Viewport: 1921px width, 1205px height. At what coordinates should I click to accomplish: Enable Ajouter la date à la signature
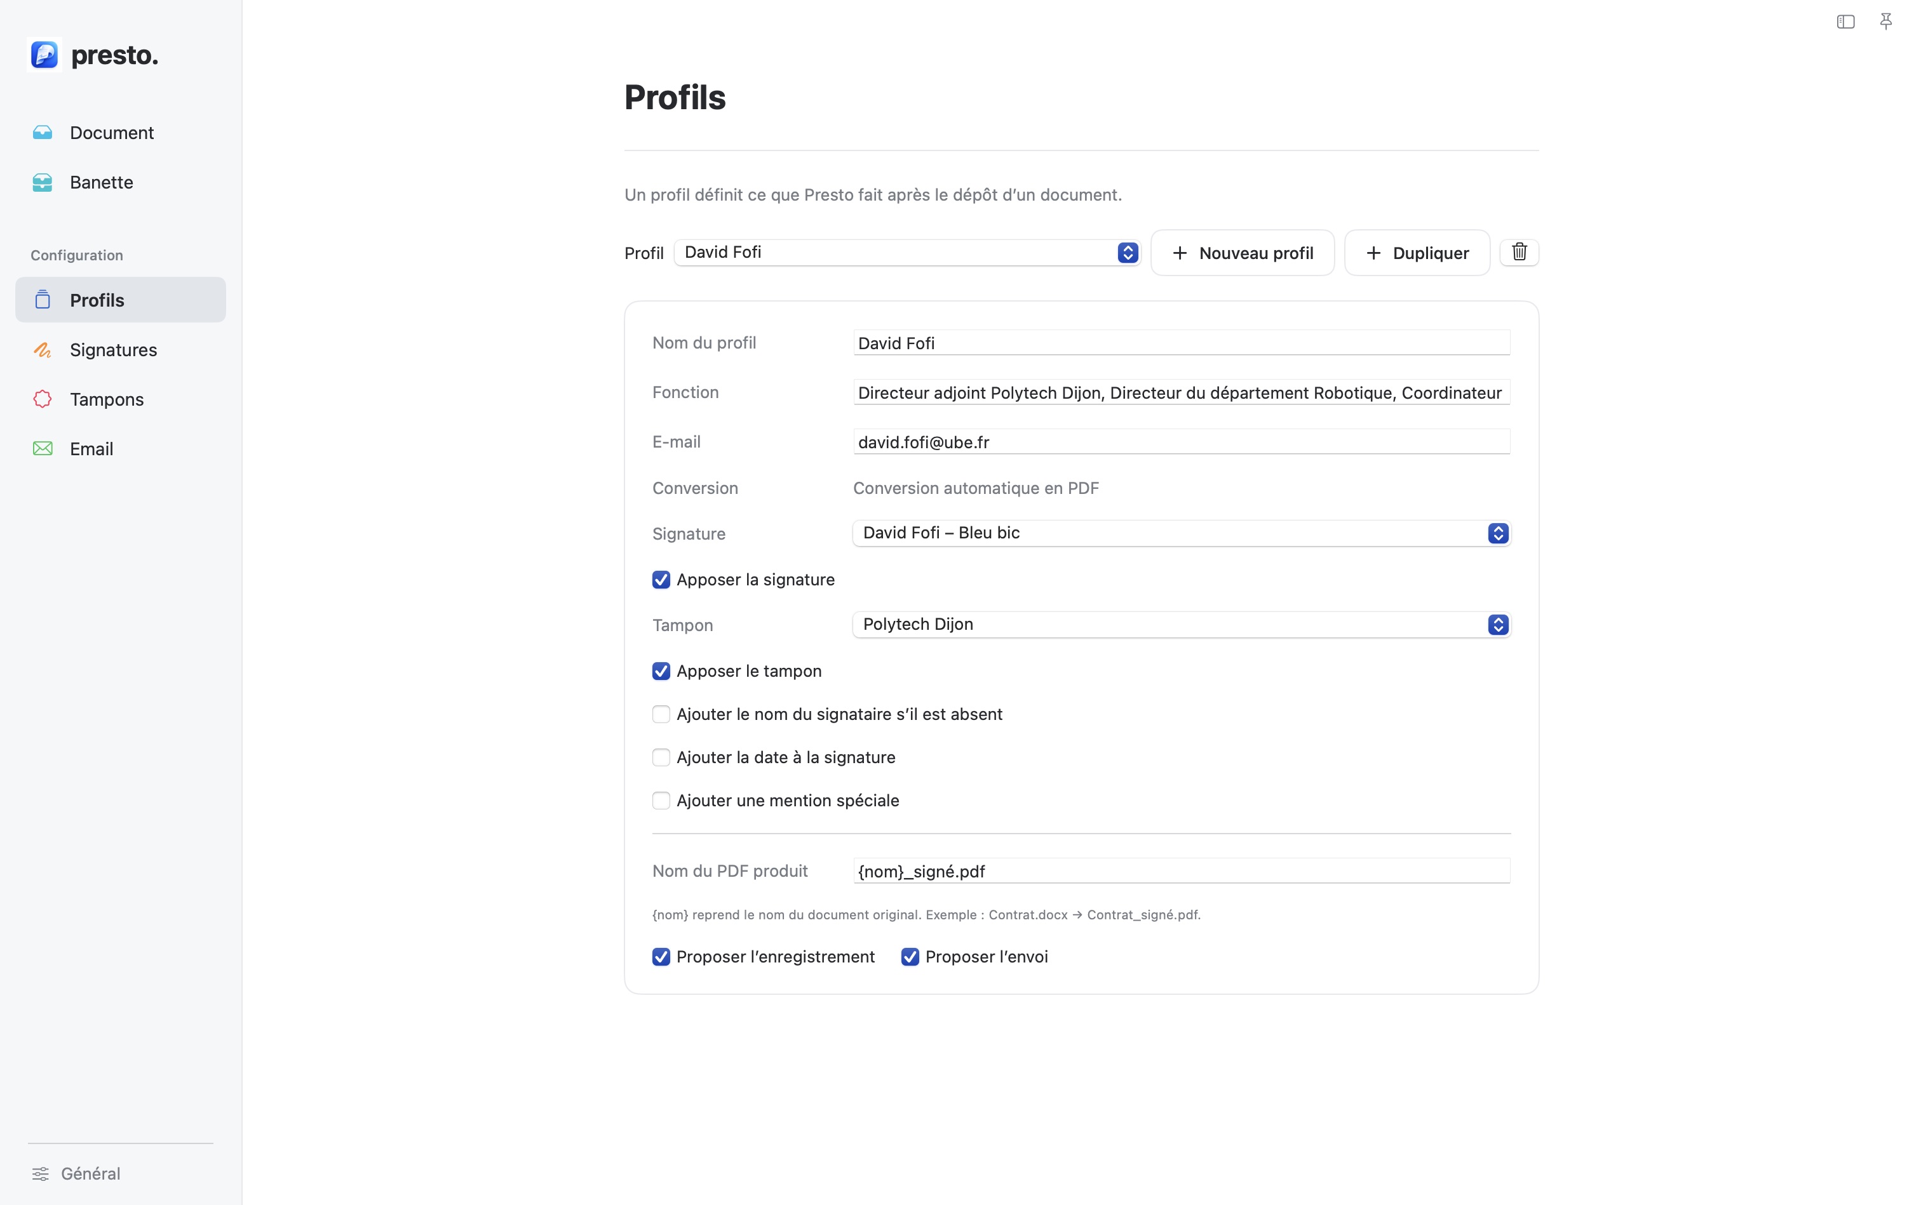(x=661, y=758)
